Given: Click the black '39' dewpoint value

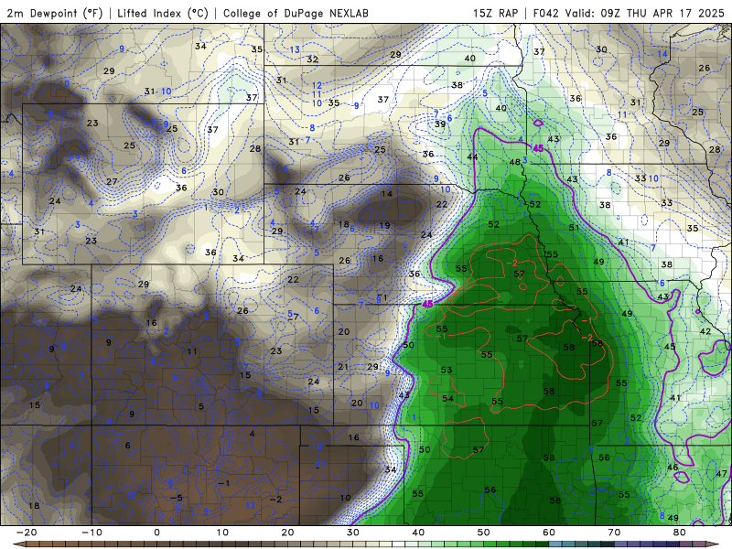Looking at the screenshot, I should tap(440, 124).
